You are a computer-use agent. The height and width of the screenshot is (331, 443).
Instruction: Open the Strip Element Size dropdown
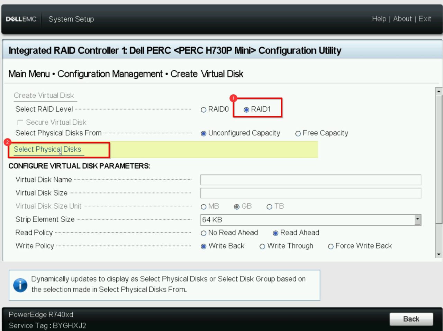[417, 220]
